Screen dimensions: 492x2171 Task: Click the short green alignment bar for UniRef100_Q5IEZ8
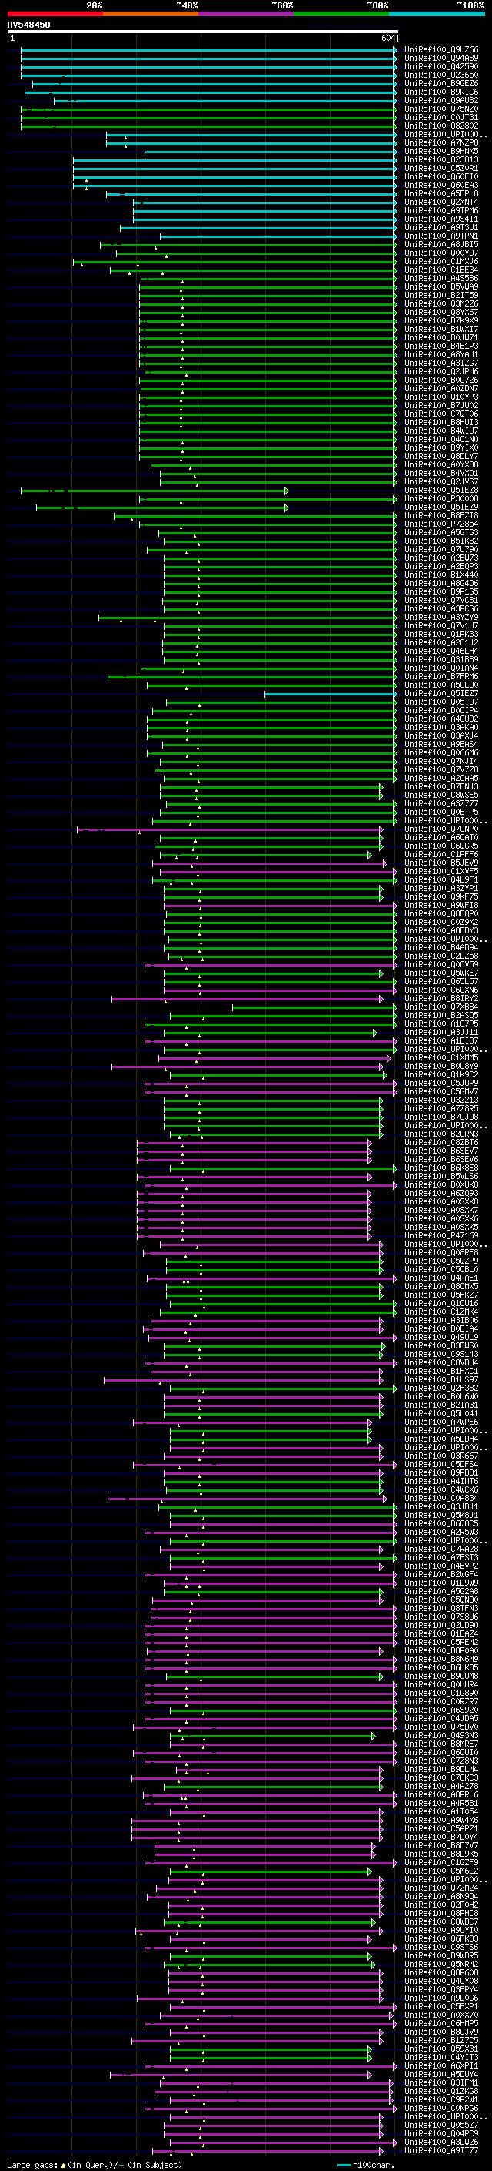click(155, 491)
